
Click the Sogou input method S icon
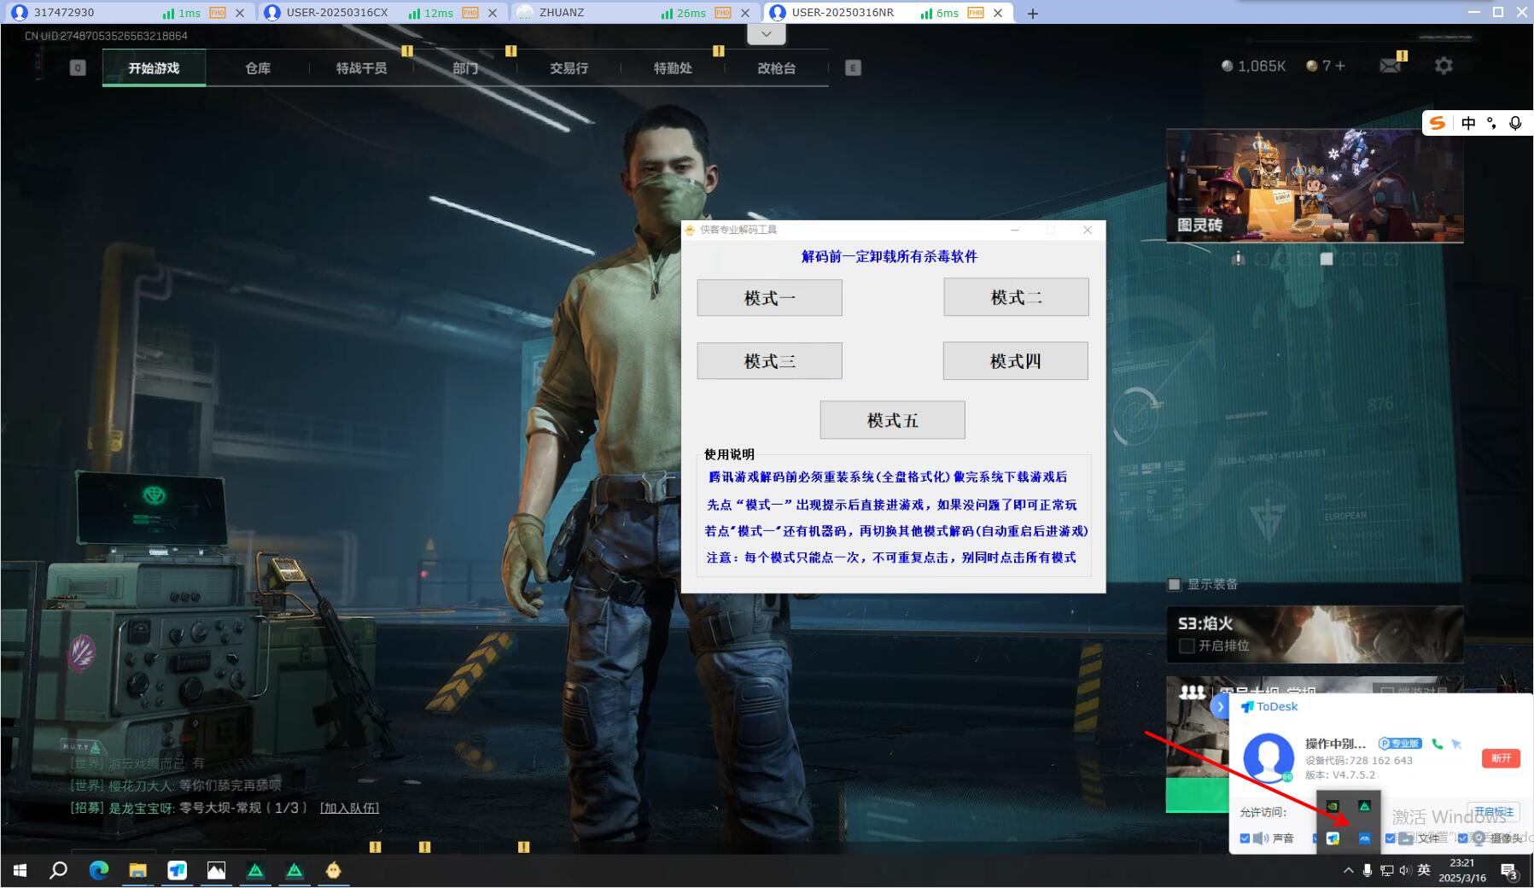pos(1438,123)
